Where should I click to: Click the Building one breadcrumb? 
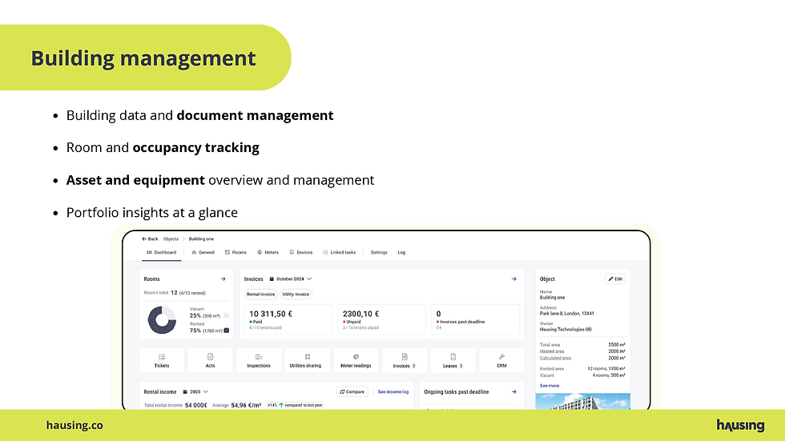[x=201, y=239]
